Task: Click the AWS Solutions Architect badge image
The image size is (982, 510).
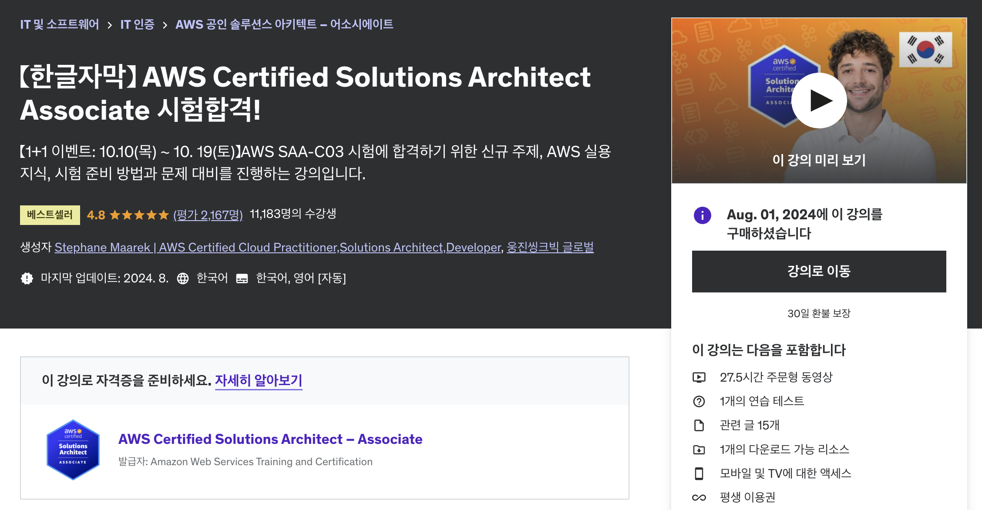Action: click(73, 450)
